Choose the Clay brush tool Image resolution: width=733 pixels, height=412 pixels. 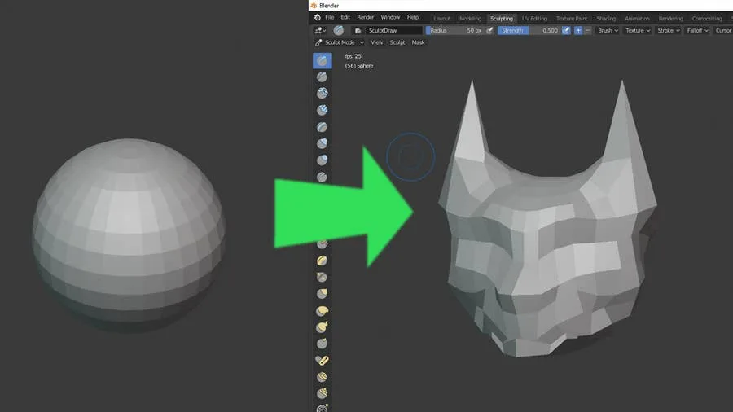tap(323, 94)
